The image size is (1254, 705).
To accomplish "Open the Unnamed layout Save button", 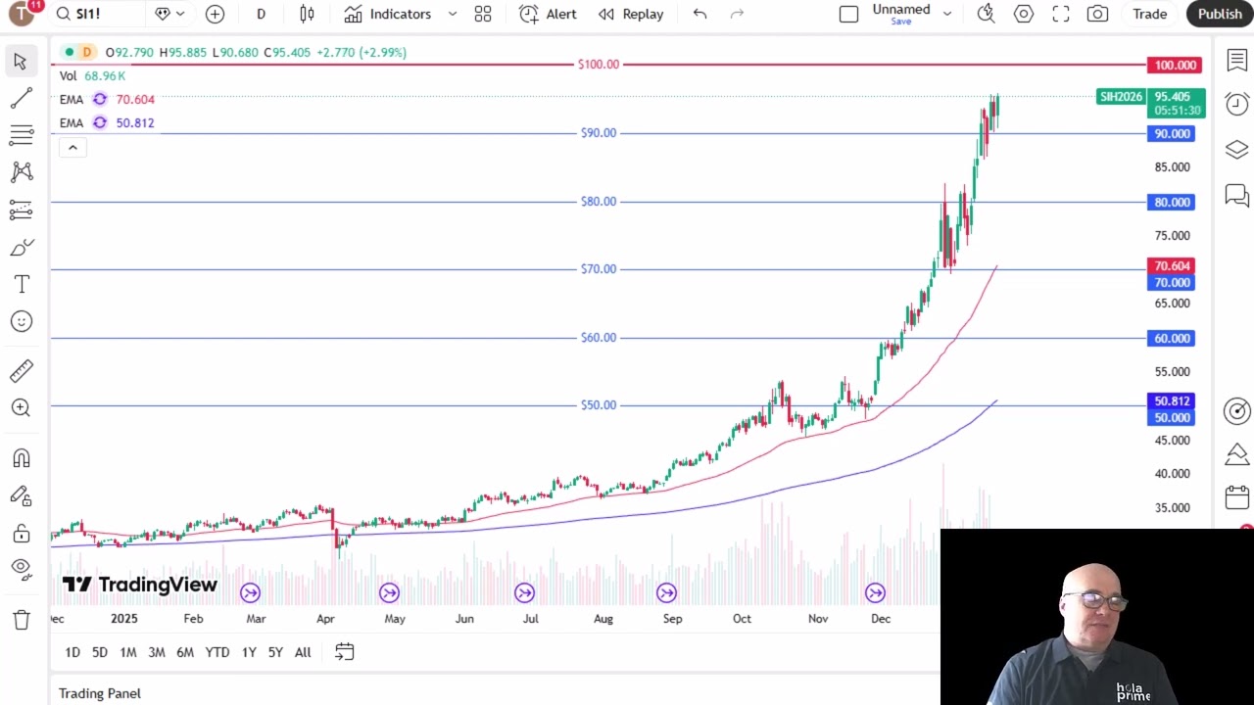I will (901, 14).
